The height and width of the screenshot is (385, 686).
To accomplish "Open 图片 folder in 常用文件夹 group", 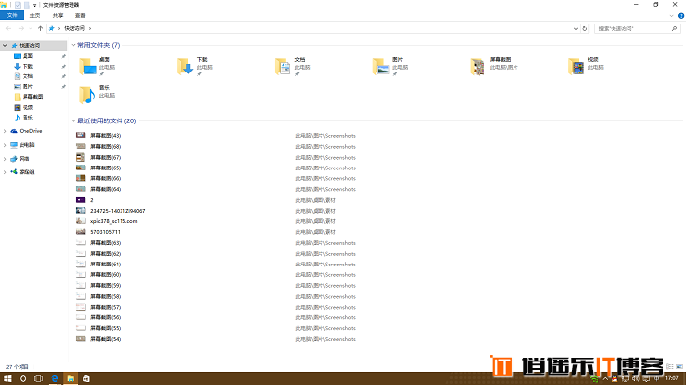I will tap(391, 67).
